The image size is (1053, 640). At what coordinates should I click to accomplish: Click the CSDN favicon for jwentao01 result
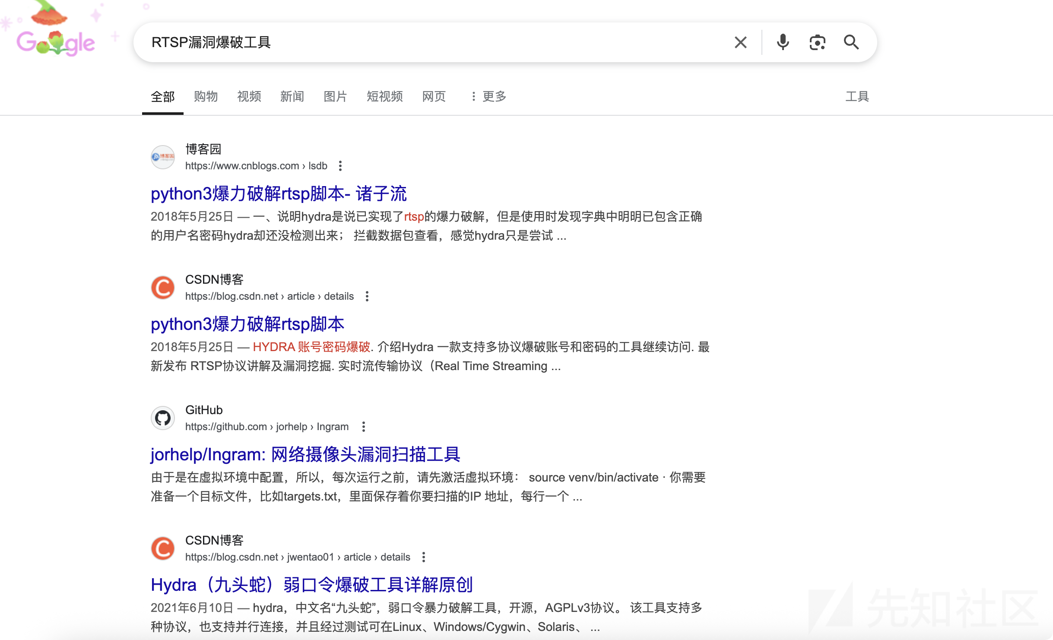click(163, 548)
